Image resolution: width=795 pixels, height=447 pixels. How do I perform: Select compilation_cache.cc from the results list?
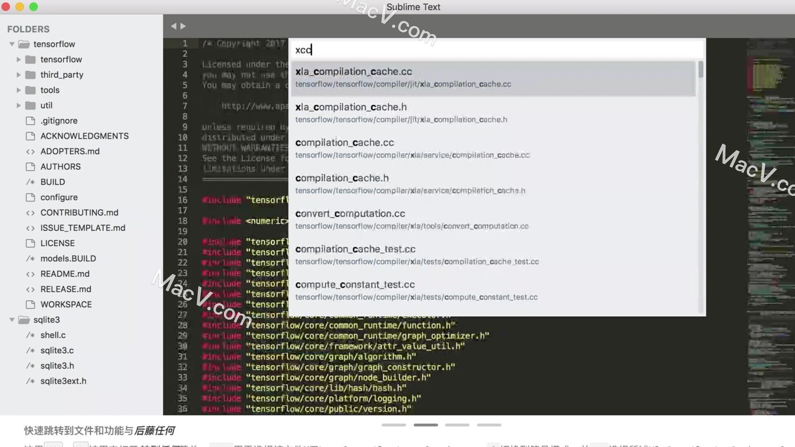click(414, 148)
